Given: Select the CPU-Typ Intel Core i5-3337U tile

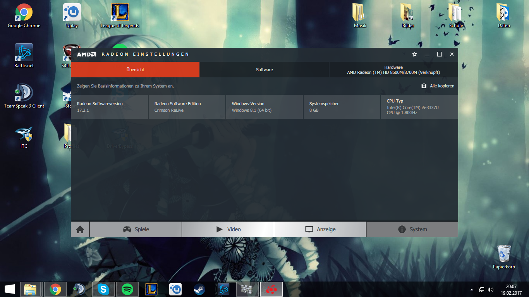Looking at the screenshot, I should pyautogui.click(x=419, y=107).
